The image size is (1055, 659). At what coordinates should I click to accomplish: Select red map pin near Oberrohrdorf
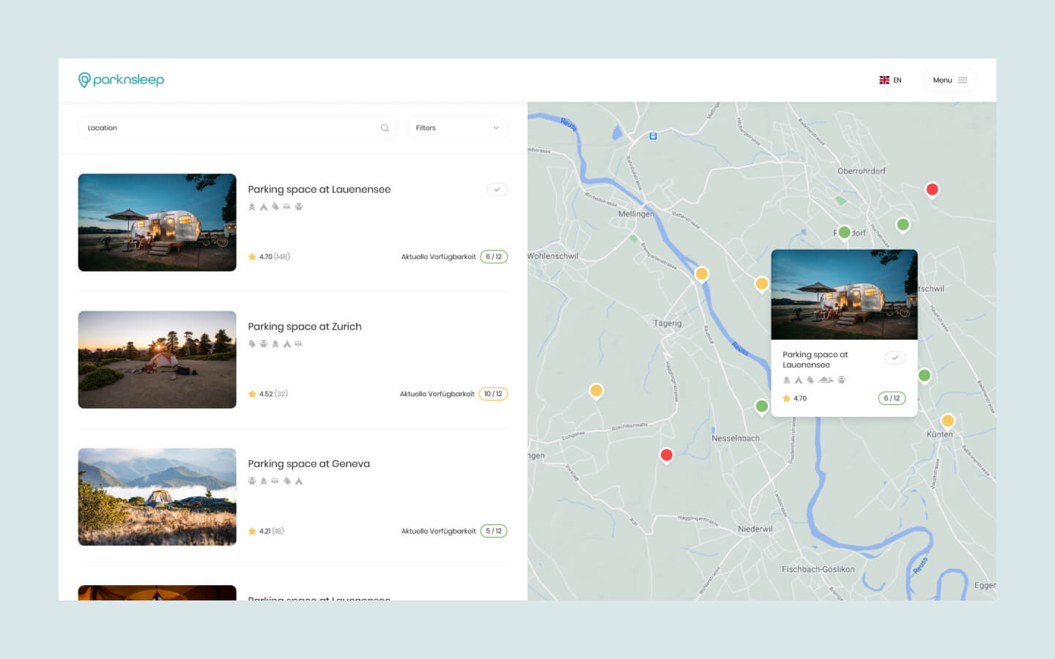932,190
